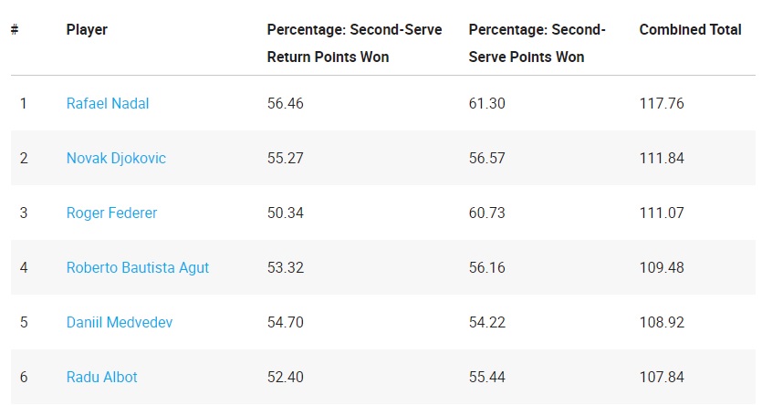Open Roger Federer's profile link
Viewport: 762px width, 405px height.
coord(111,213)
